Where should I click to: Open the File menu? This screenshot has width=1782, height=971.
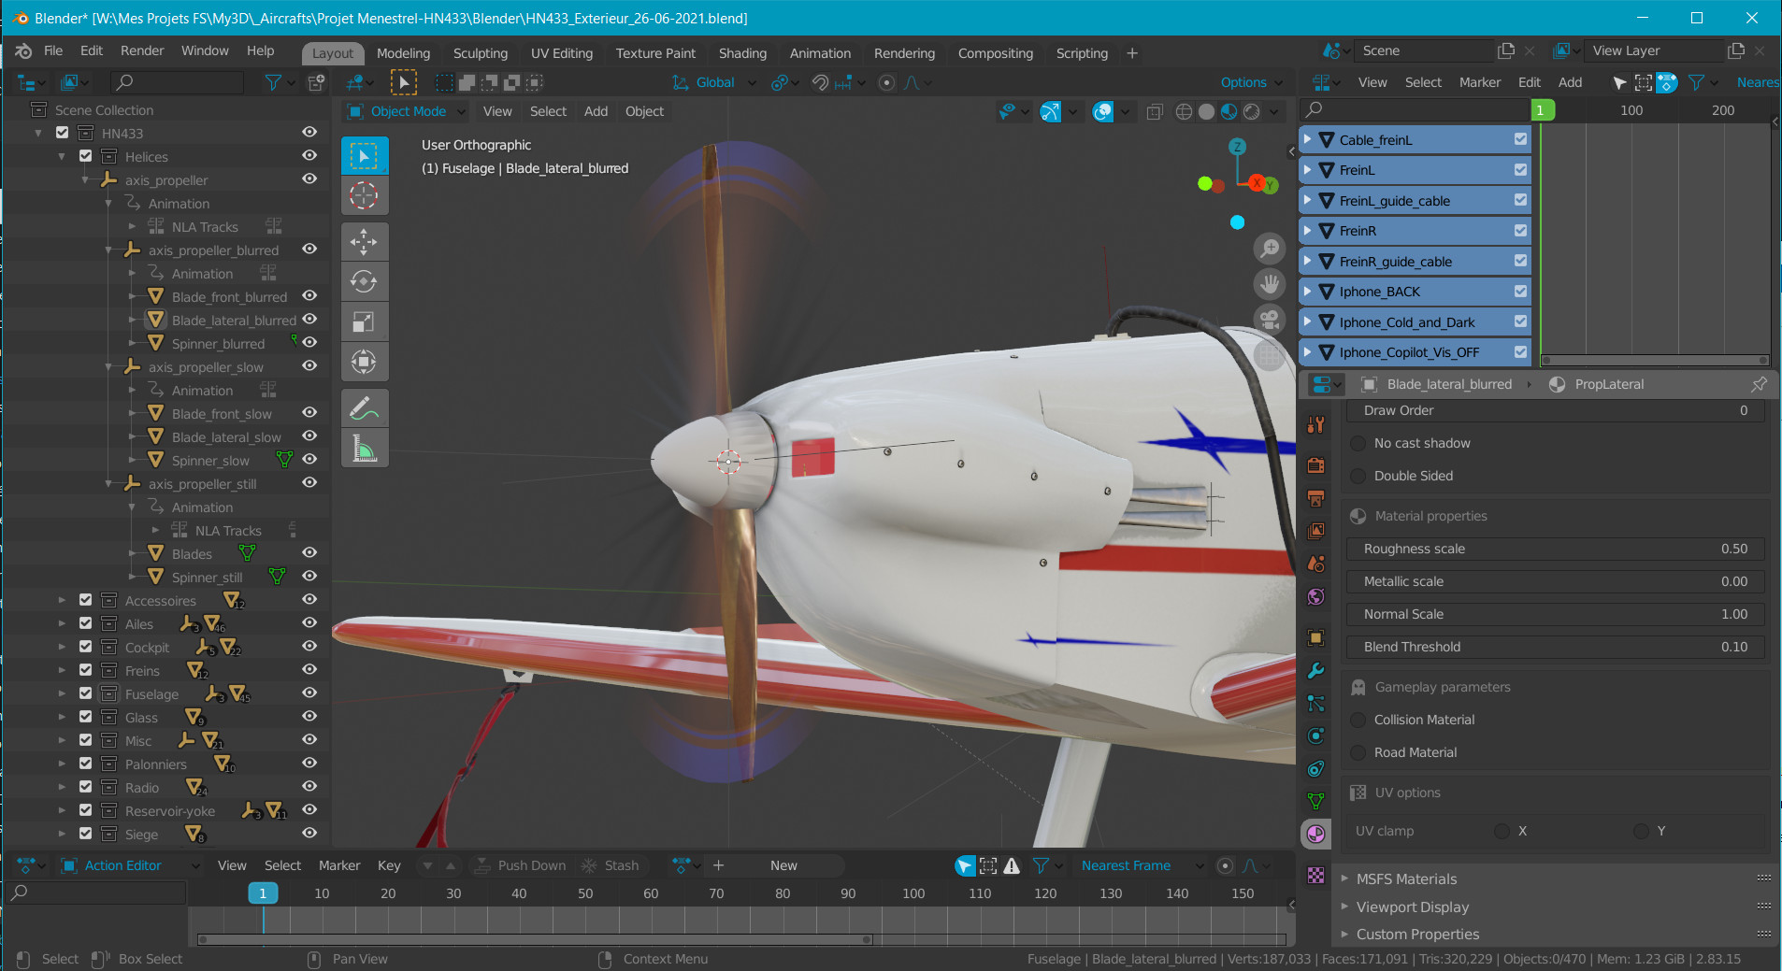(x=53, y=50)
